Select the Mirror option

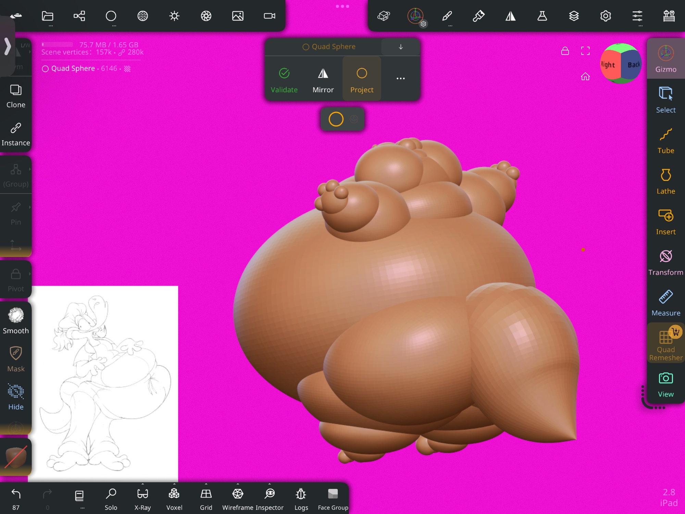click(323, 79)
